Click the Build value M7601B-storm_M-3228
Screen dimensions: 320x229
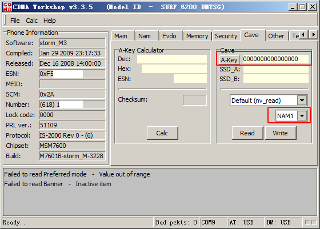(x=73, y=156)
